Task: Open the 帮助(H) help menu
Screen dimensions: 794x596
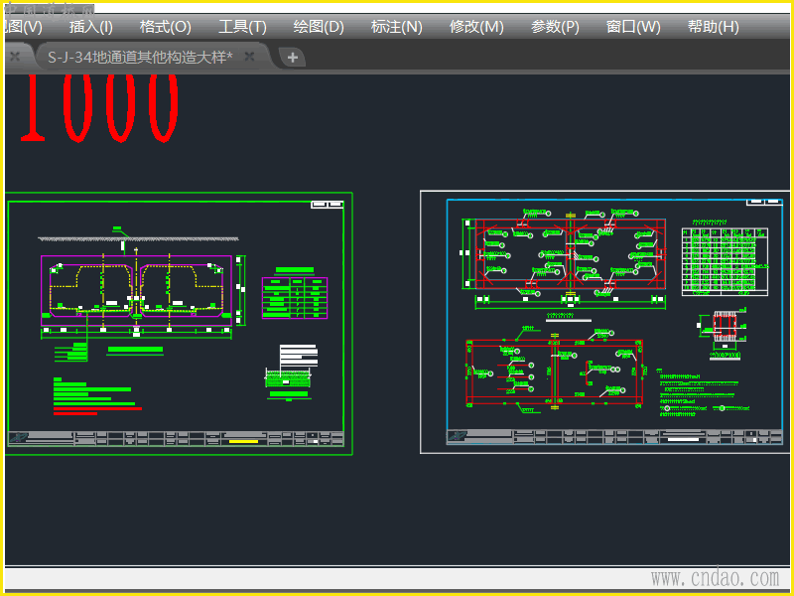Action: pyautogui.click(x=713, y=27)
